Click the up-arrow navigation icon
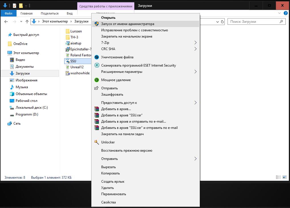The image size is (290, 208). [x=27, y=22]
